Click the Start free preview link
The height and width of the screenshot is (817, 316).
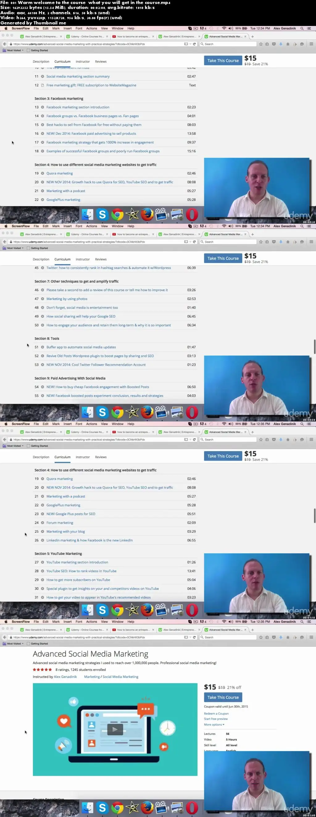point(216,719)
